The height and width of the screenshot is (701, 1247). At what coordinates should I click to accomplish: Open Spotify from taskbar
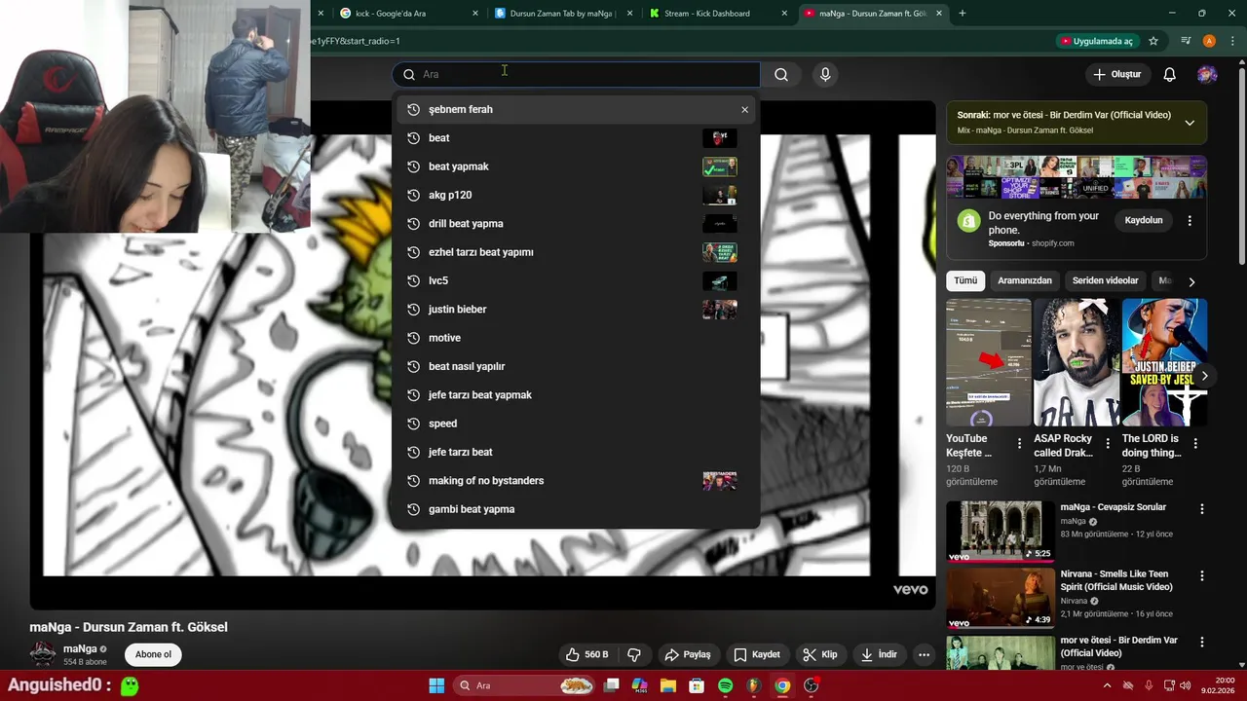click(x=725, y=685)
